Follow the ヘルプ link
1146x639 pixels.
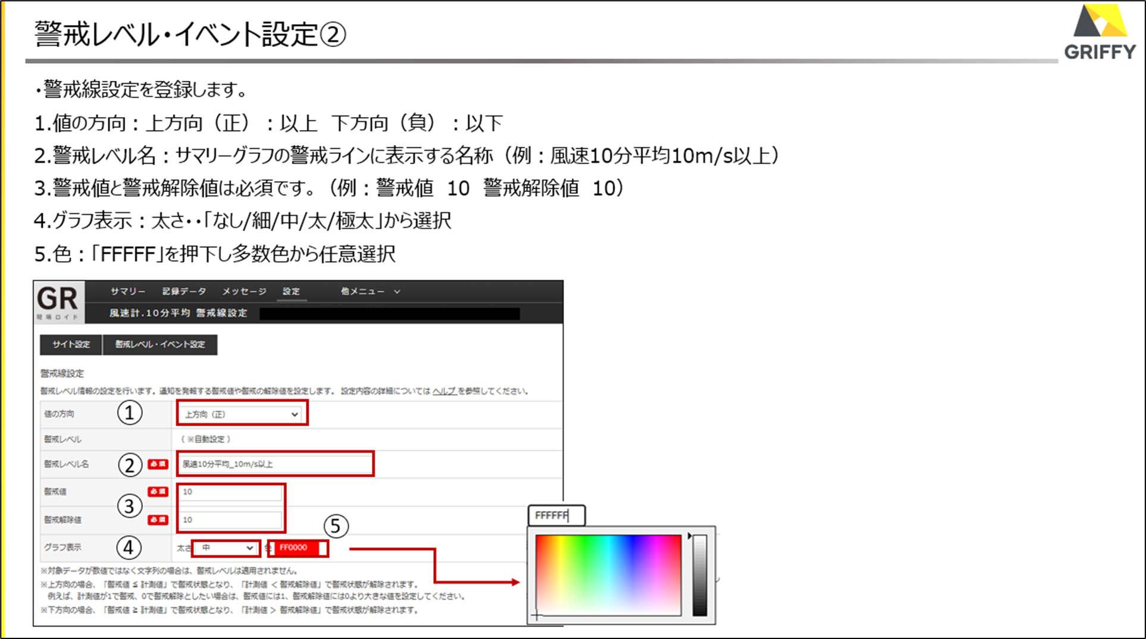tap(444, 391)
